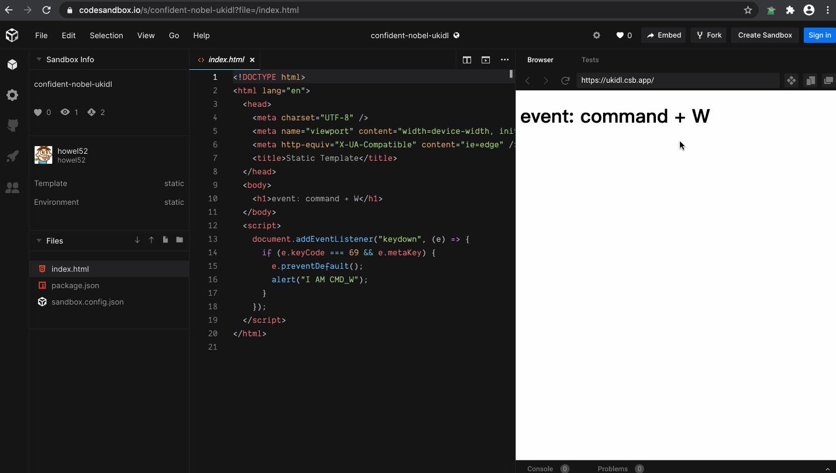
Task: Open package.json in the file tree
Action: [75, 285]
